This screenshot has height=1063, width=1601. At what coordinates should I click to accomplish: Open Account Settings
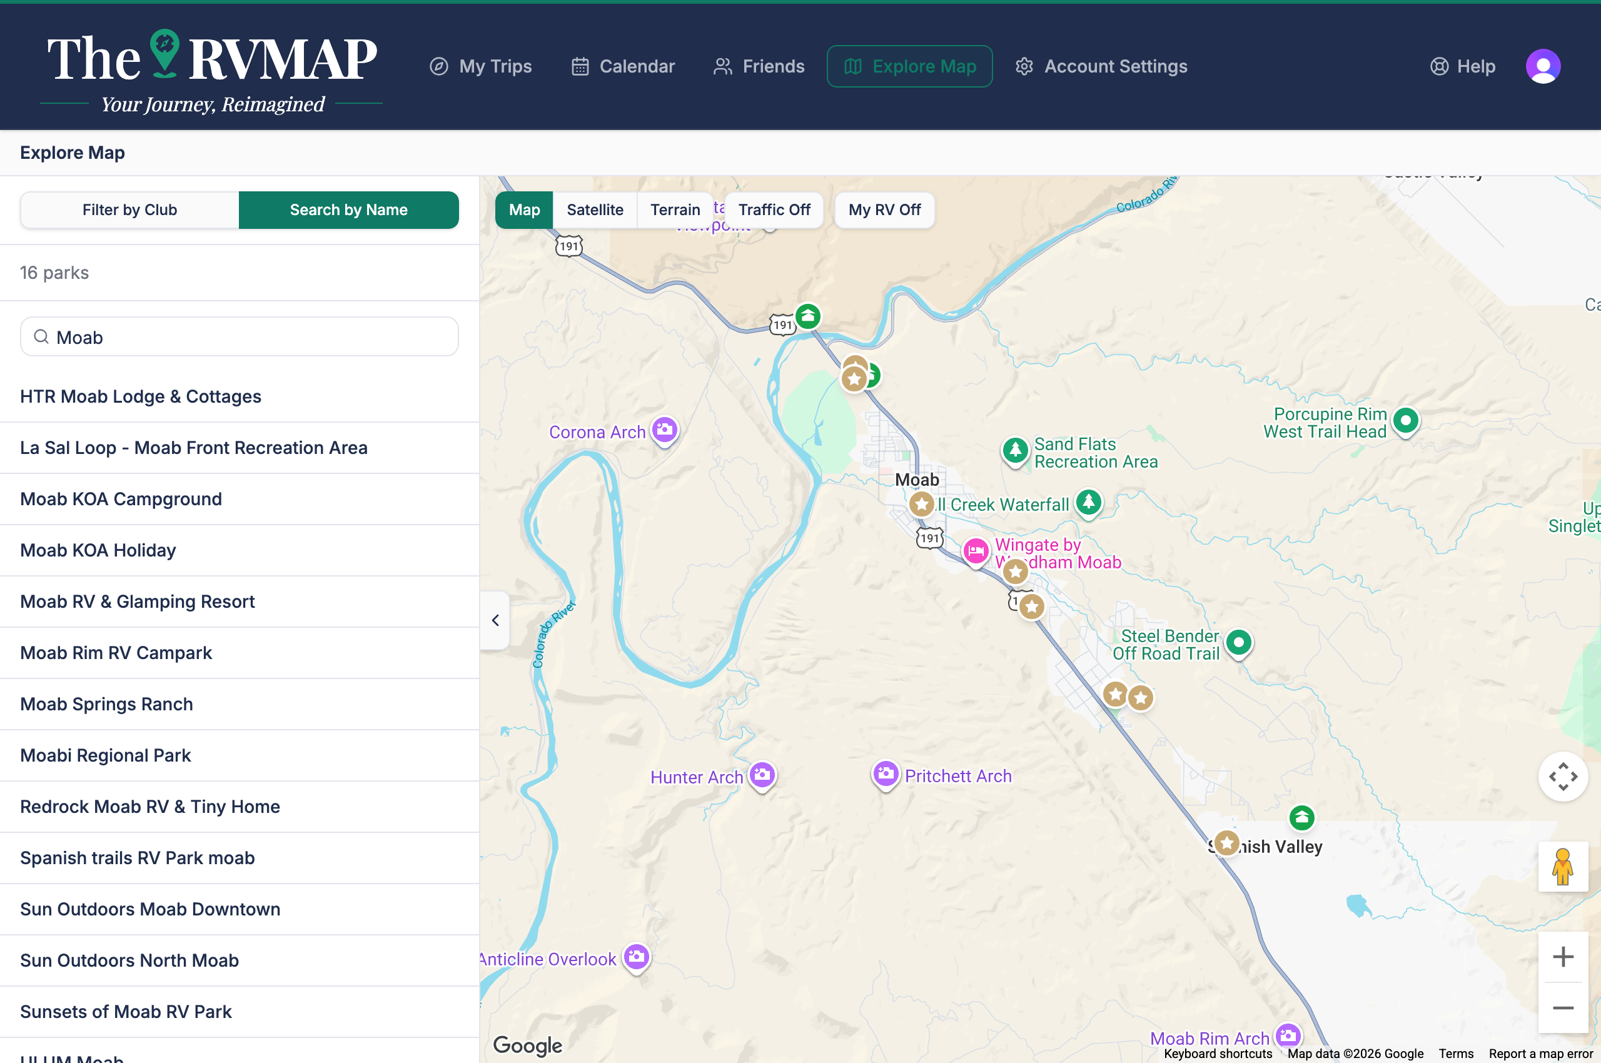1101,66
